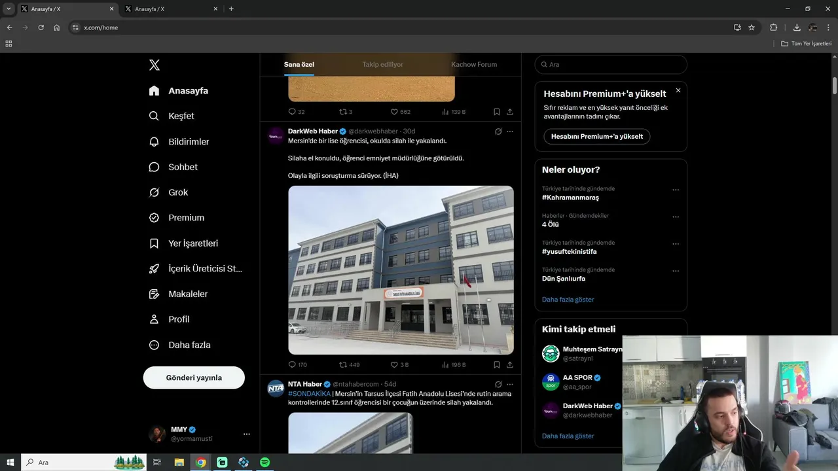Screen dimensions: 838x471
Task: Click the Gönderi yayınla button
Action: [x=194, y=377]
